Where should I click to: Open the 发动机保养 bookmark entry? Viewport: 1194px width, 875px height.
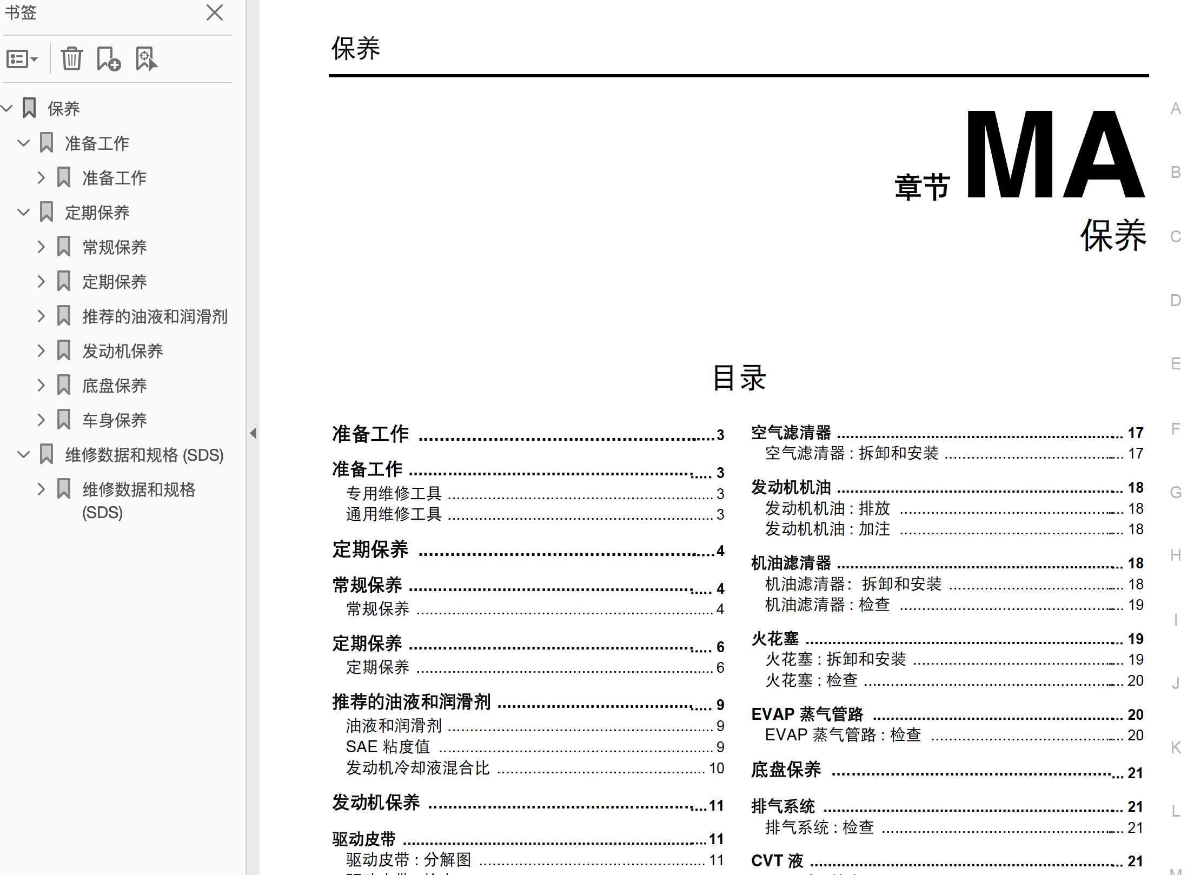click(x=123, y=351)
